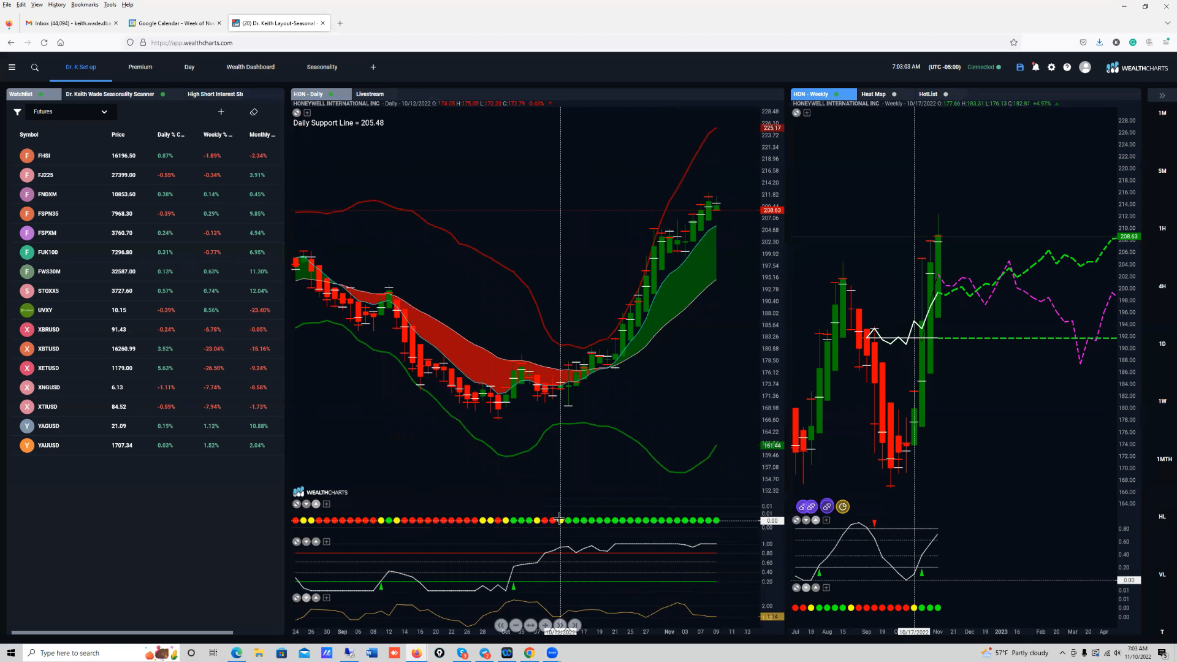The height and width of the screenshot is (662, 1177).
Task: Click the single purple thumbs seasonal icon
Action: point(827,506)
